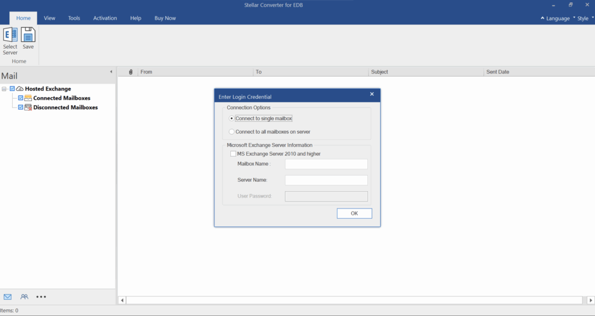Restore down the Stellar Converter window
This screenshot has height=316, width=595.
point(571,5)
